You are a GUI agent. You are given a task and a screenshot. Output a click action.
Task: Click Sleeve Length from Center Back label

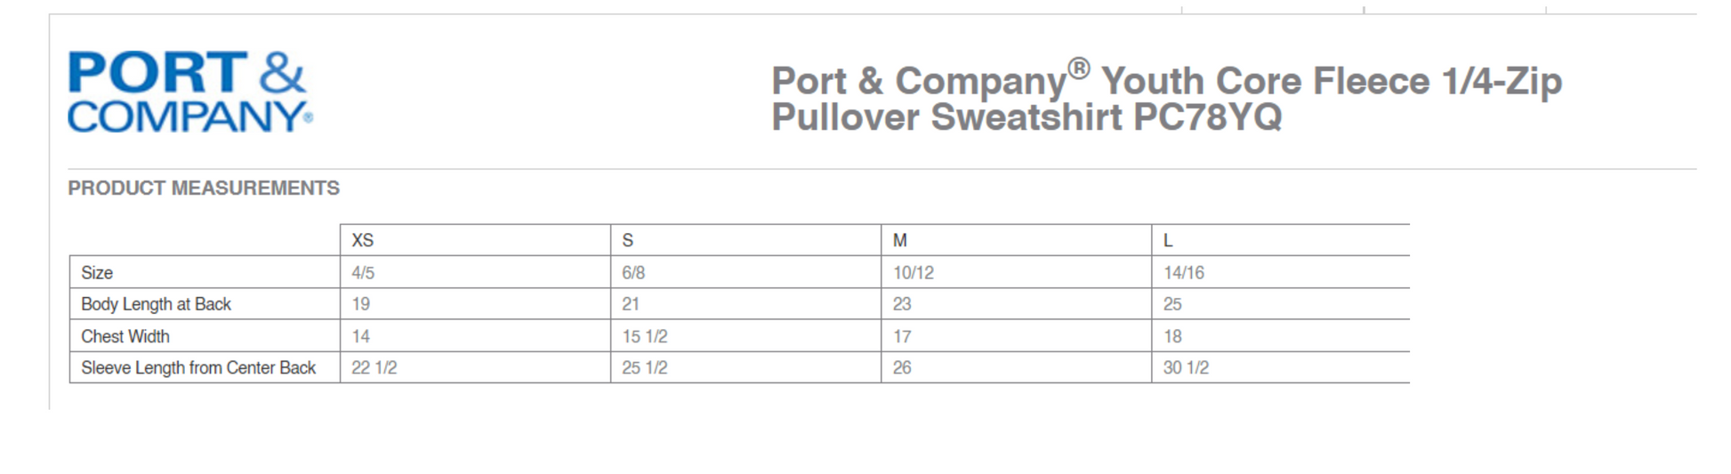[x=198, y=368]
